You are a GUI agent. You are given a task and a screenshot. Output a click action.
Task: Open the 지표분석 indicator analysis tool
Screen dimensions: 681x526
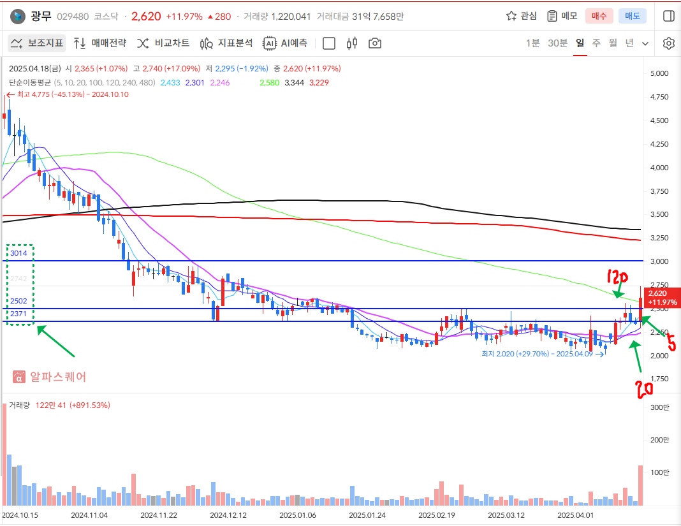click(x=226, y=43)
